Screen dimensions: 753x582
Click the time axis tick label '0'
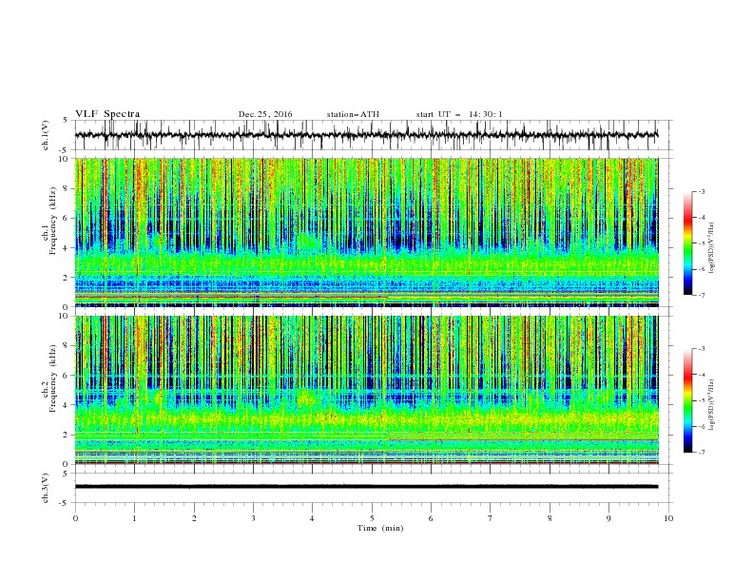(75, 518)
